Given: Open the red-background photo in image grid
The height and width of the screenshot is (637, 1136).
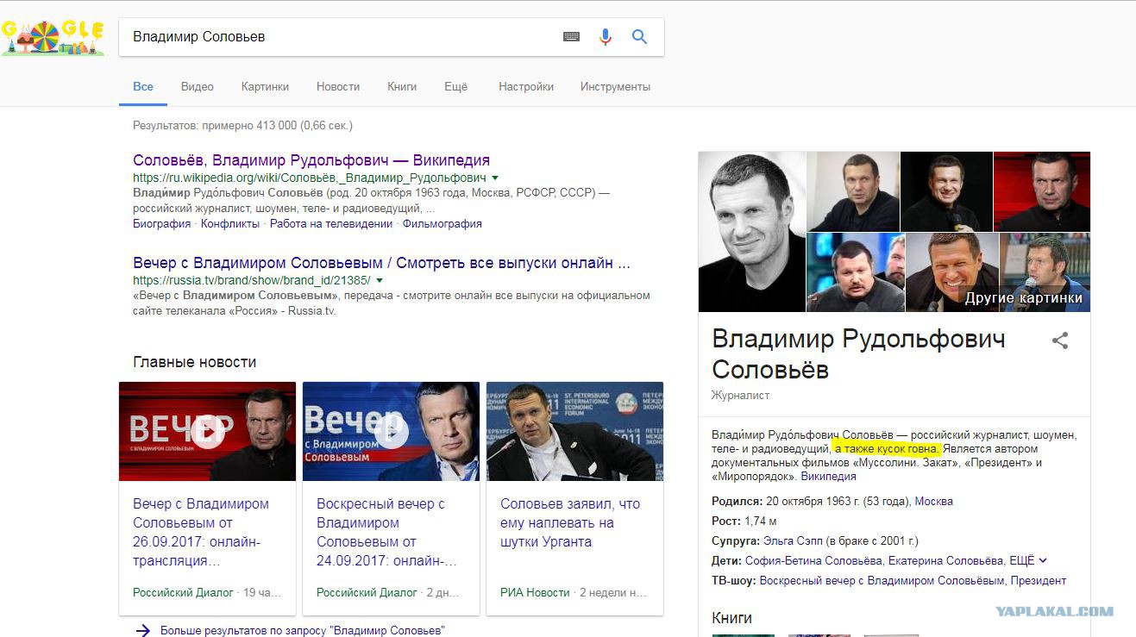Looking at the screenshot, I should point(1042,191).
